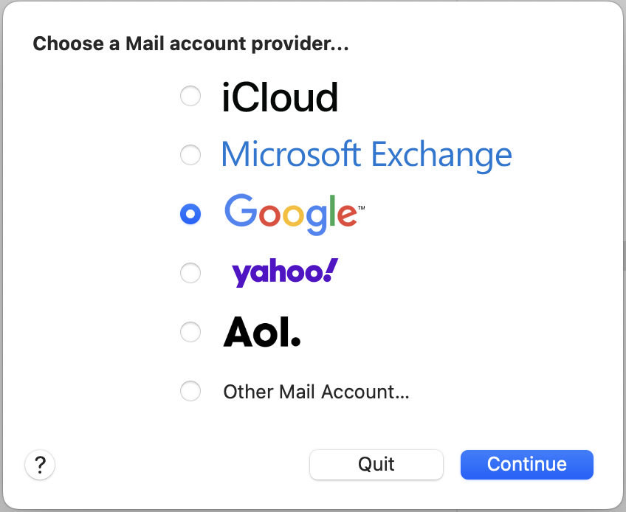
Task: Click the Microsoft Exchange logo
Action: coord(366,155)
